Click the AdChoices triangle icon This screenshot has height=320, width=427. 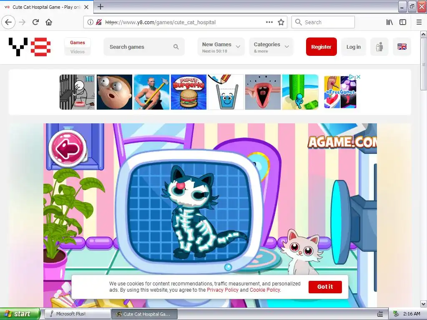tap(352, 77)
